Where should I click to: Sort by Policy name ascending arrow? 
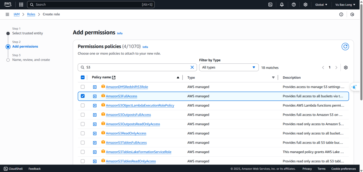178,78
